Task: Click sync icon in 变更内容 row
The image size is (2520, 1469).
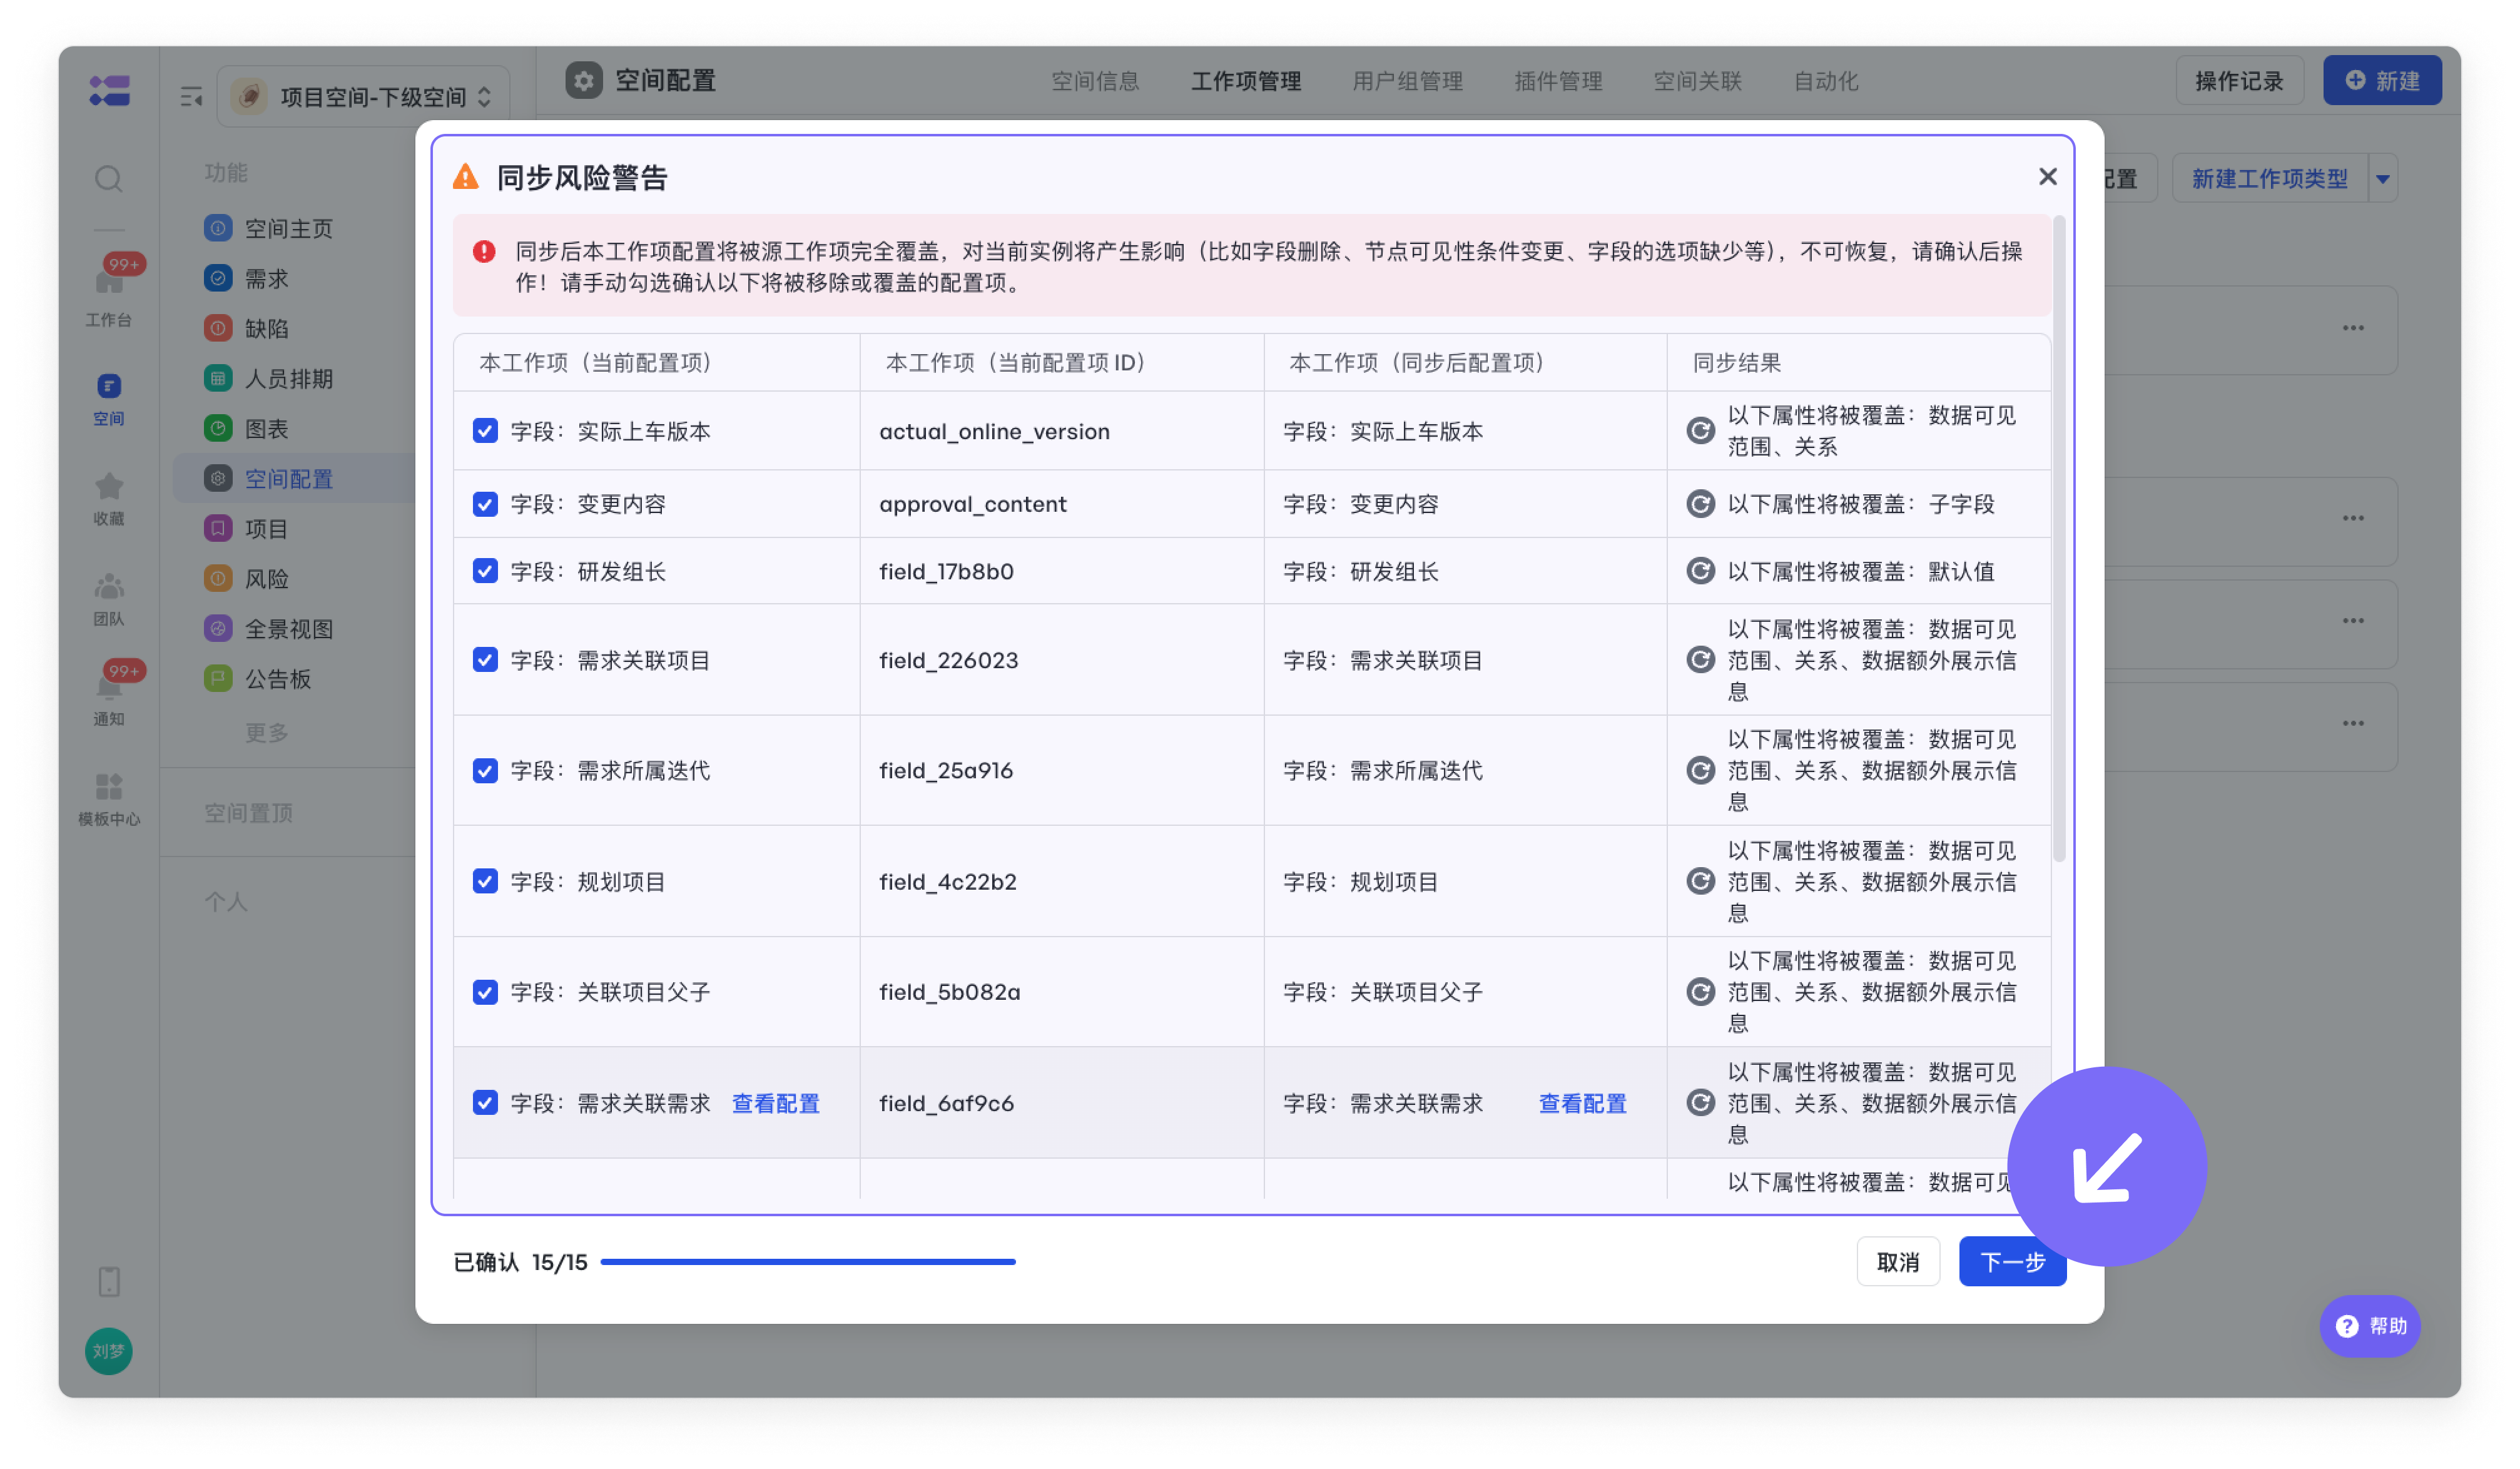Action: tap(1700, 503)
